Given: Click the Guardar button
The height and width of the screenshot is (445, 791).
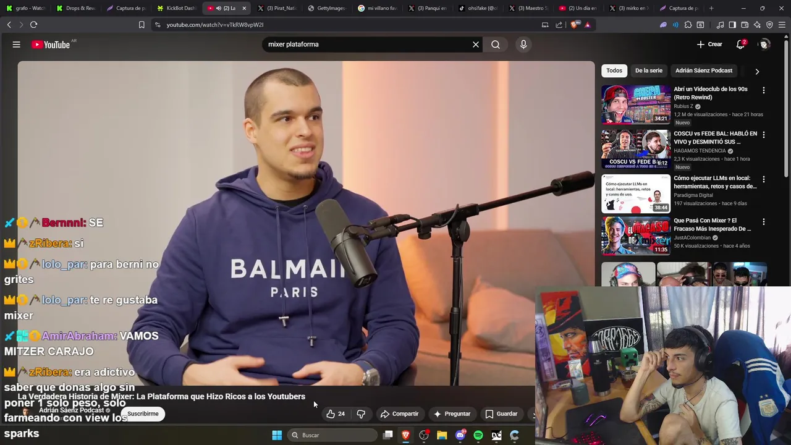Looking at the screenshot, I should pos(501,414).
